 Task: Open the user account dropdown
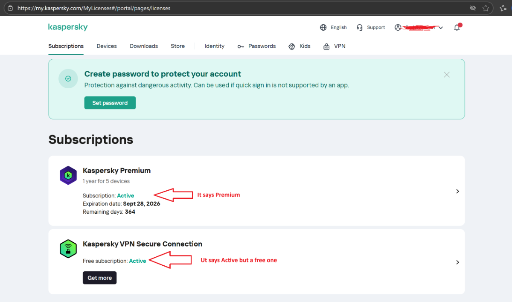(x=419, y=27)
